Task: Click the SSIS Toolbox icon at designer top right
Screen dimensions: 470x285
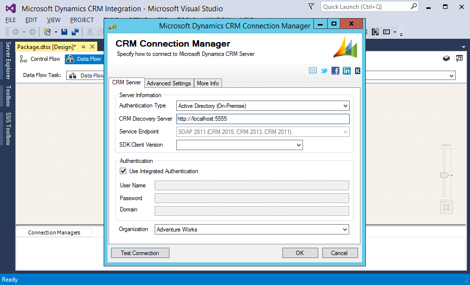Action: 446,58
